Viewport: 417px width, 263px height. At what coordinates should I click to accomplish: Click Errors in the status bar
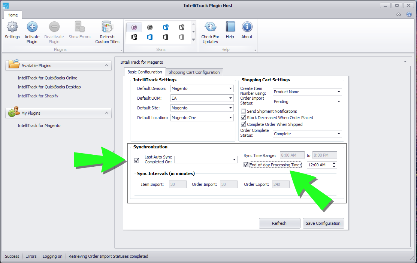click(31, 256)
